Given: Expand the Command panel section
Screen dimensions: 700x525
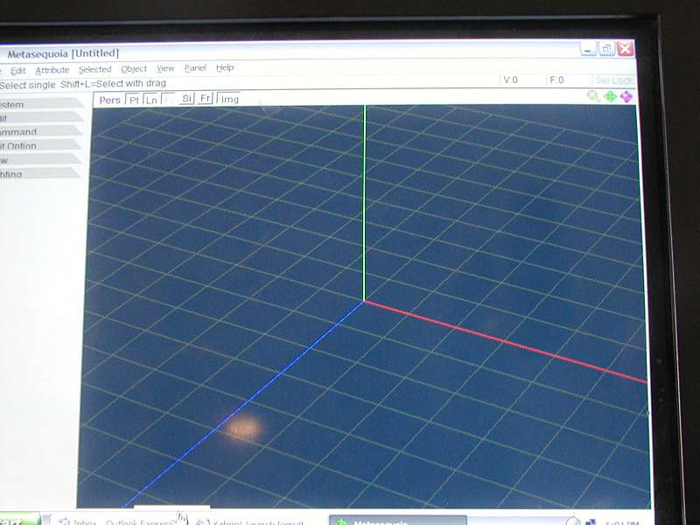Looking at the screenshot, I should click(x=41, y=132).
